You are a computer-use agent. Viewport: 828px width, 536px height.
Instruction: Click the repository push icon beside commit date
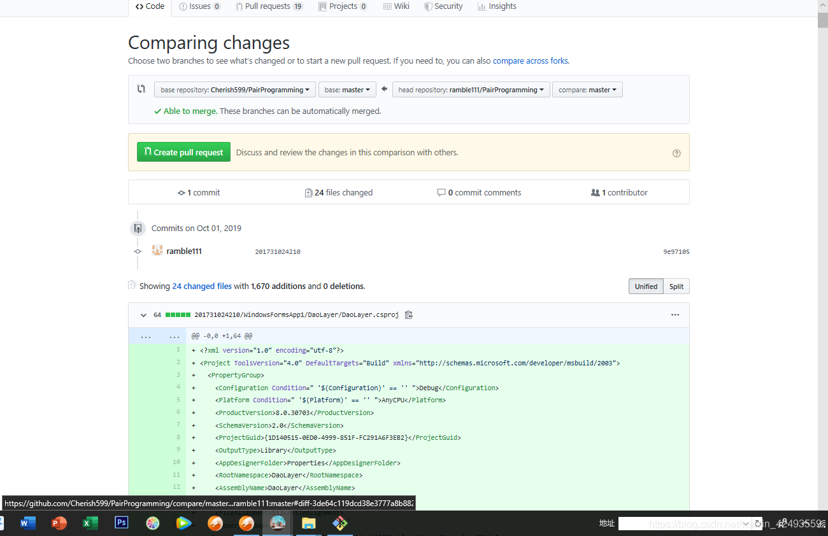point(138,228)
